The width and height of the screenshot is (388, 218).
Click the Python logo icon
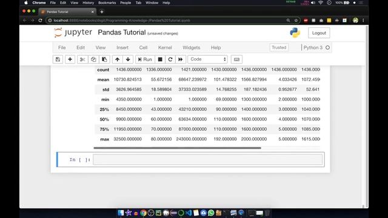(x=295, y=33)
